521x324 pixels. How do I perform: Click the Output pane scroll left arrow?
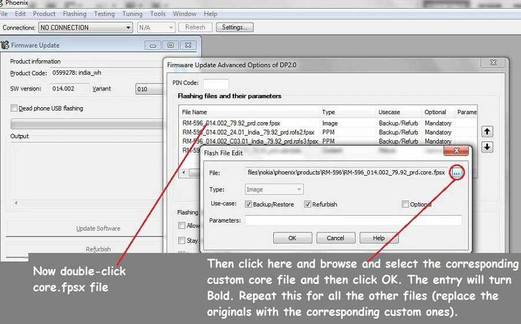click(x=16, y=202)
